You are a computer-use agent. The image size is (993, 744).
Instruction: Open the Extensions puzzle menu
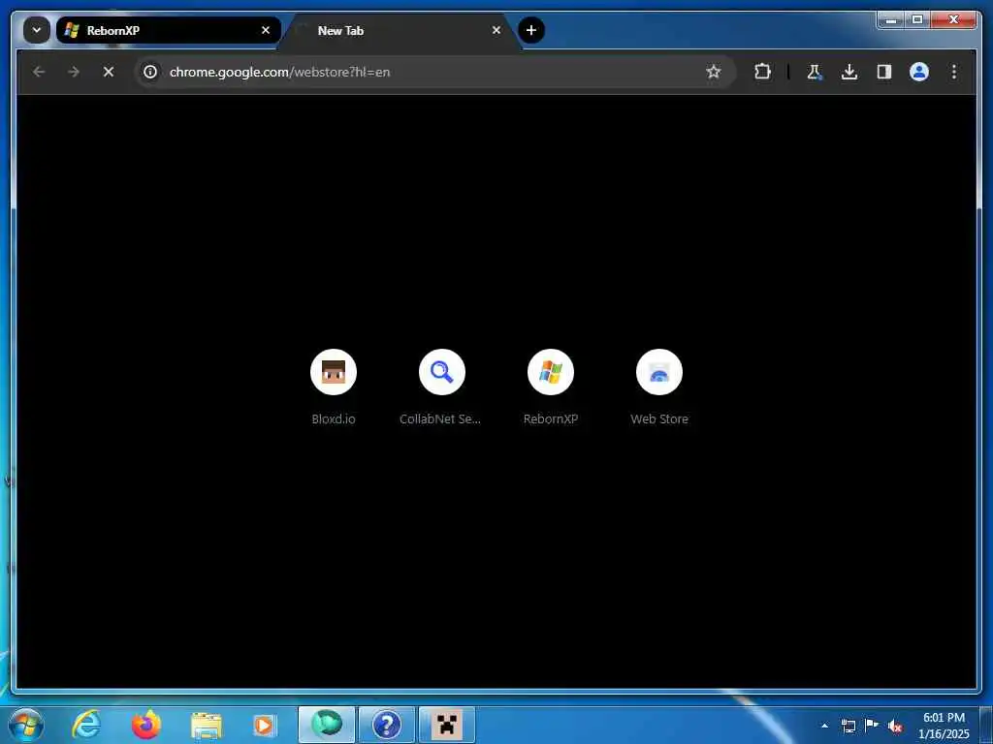point(762,72)
